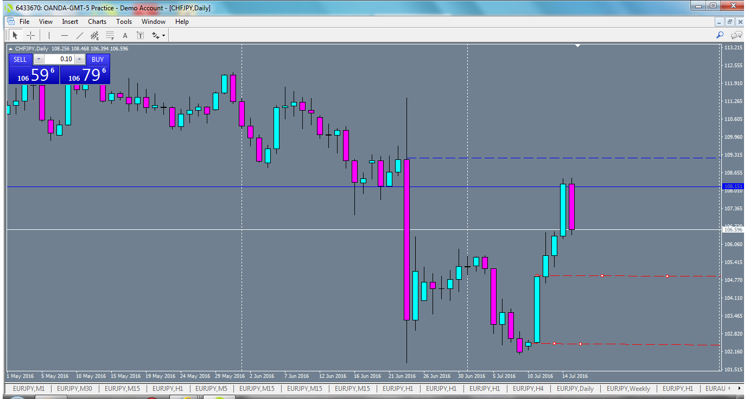Select the cursor arrow tool
750x399 pixels.
point(15,35)
